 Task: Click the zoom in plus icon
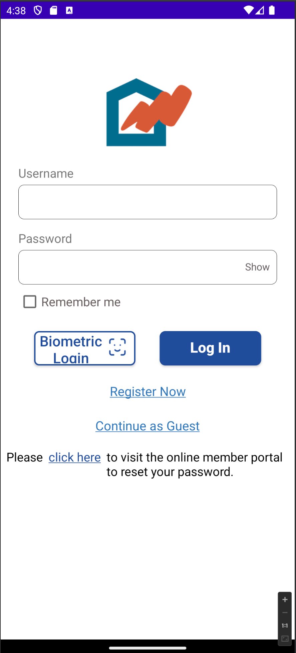pyautogui.click(x=285, y=600)
